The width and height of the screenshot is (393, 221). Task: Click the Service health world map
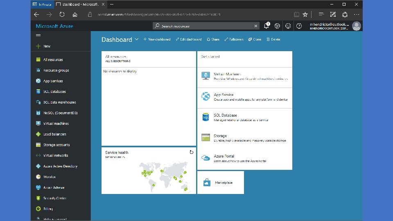(x=163, y=177)
